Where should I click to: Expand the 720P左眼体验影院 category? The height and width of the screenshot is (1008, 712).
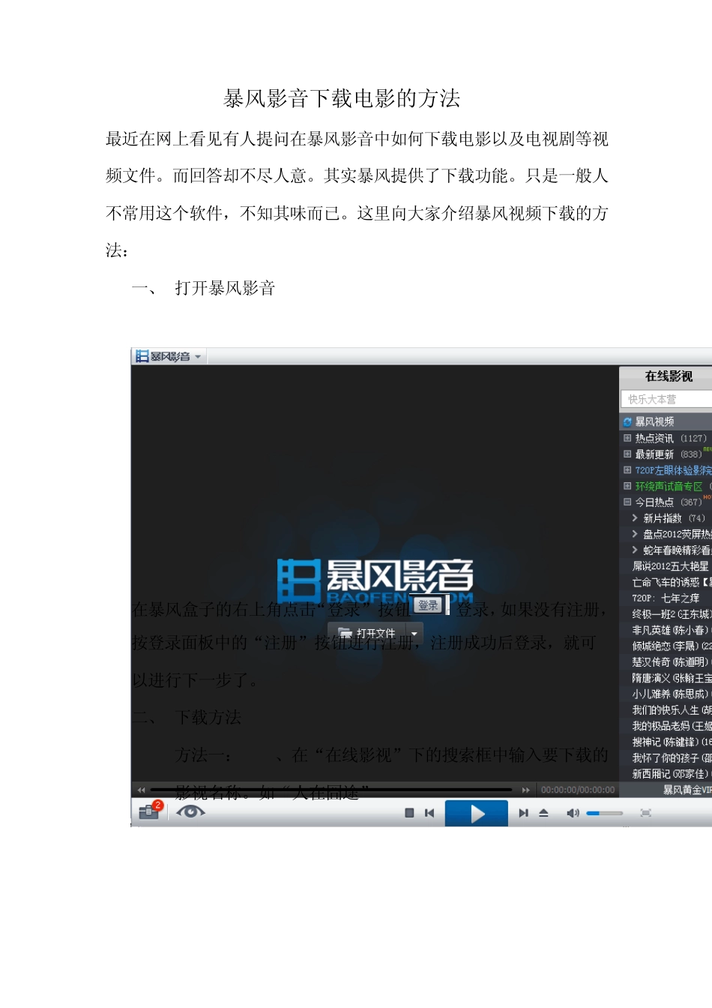(627, 470)
